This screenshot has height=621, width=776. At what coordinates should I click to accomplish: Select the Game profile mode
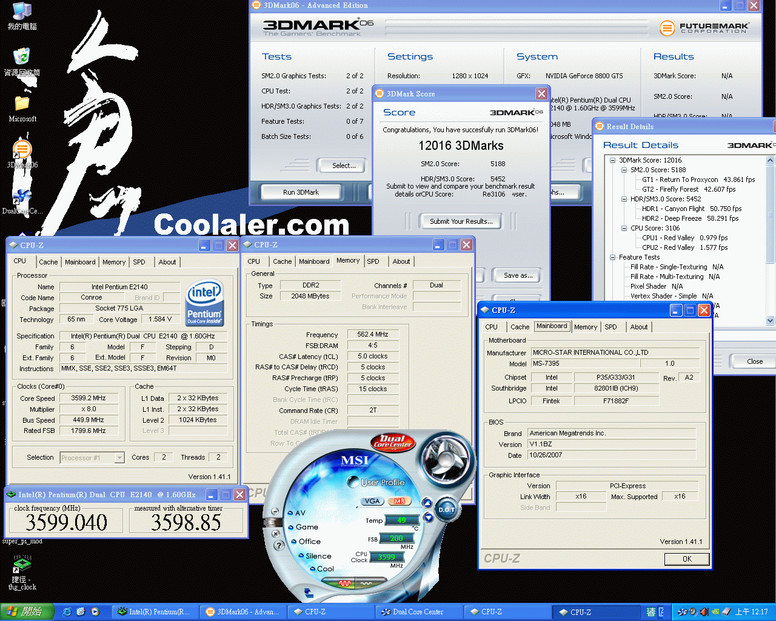(x=303, y=527)
